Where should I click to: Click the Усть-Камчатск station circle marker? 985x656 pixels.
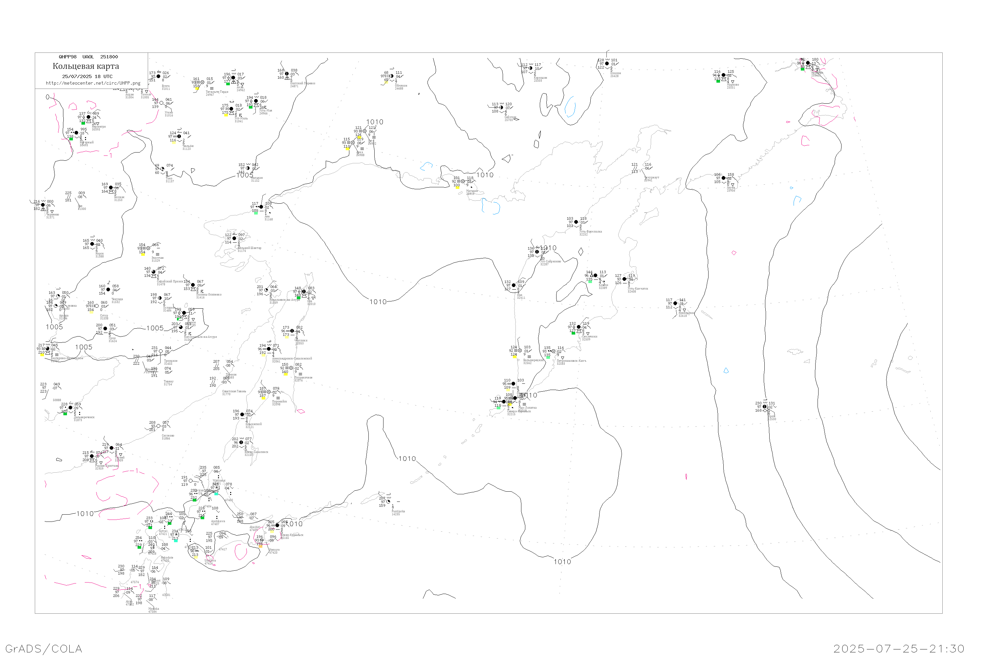[624, 279]
